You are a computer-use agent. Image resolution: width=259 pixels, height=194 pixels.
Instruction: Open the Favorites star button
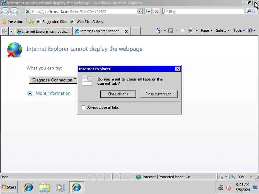(x=12, y=21)
